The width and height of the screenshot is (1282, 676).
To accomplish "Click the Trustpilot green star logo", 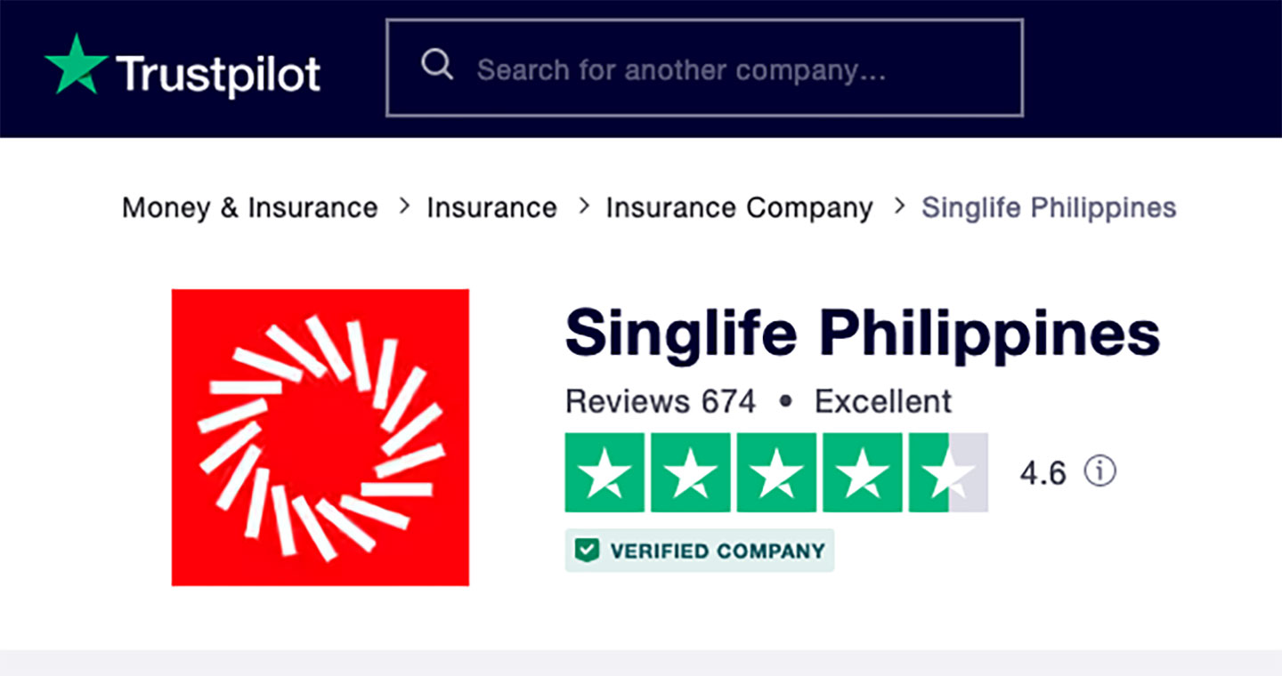I will point(76,66).
